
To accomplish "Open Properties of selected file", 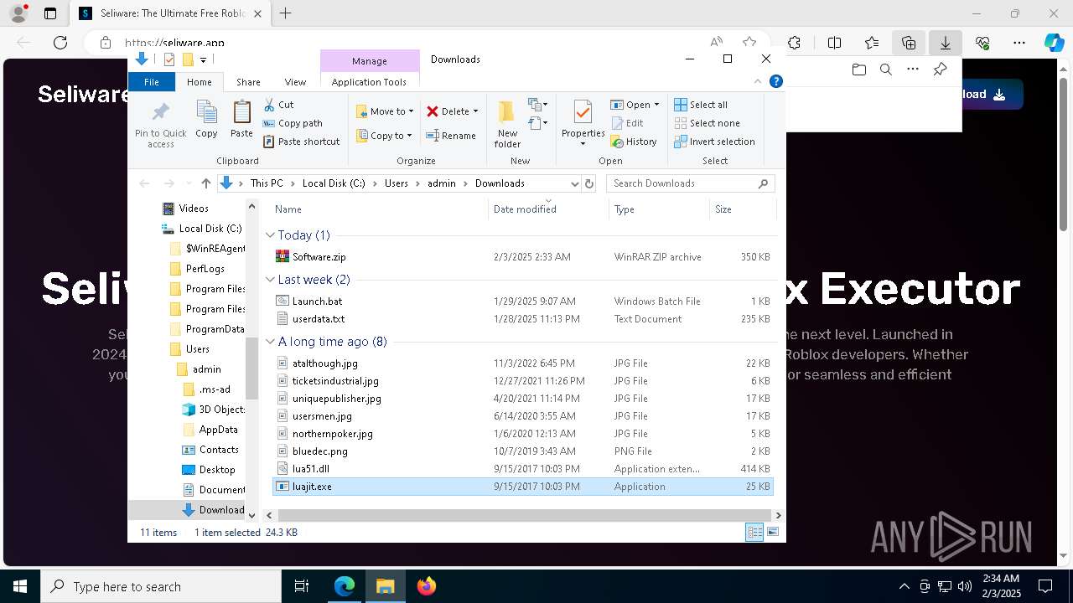I will point(583,122).
